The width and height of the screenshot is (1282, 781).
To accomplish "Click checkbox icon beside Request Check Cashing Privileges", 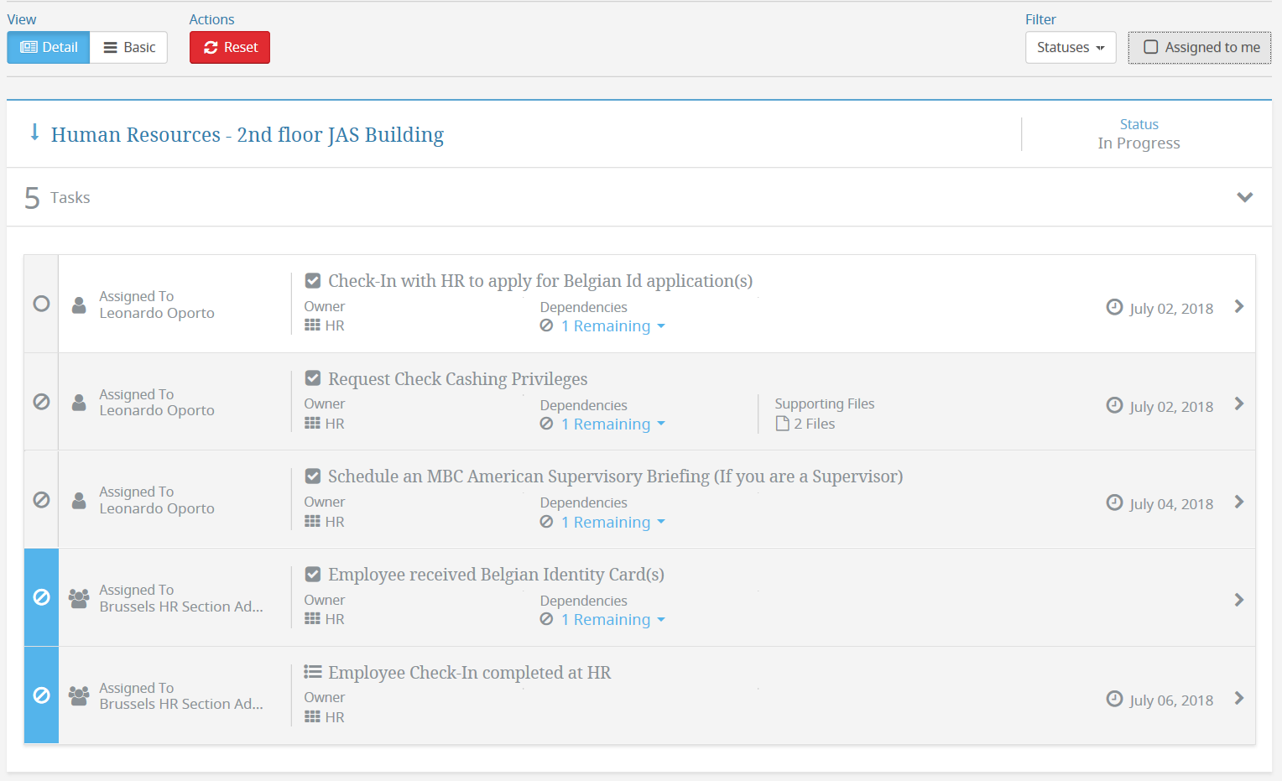I will 313,378.
